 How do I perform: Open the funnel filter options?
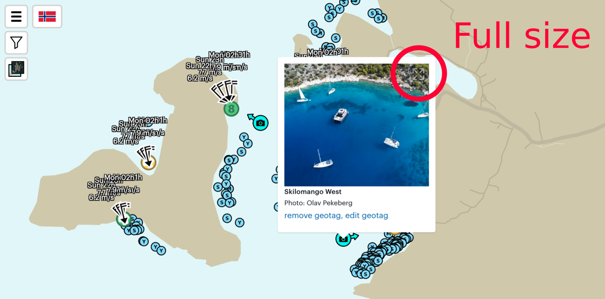[16, 43]
